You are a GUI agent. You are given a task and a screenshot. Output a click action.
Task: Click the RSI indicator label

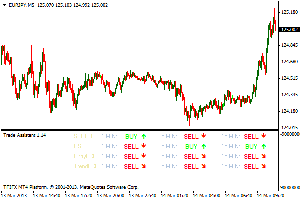78,146
